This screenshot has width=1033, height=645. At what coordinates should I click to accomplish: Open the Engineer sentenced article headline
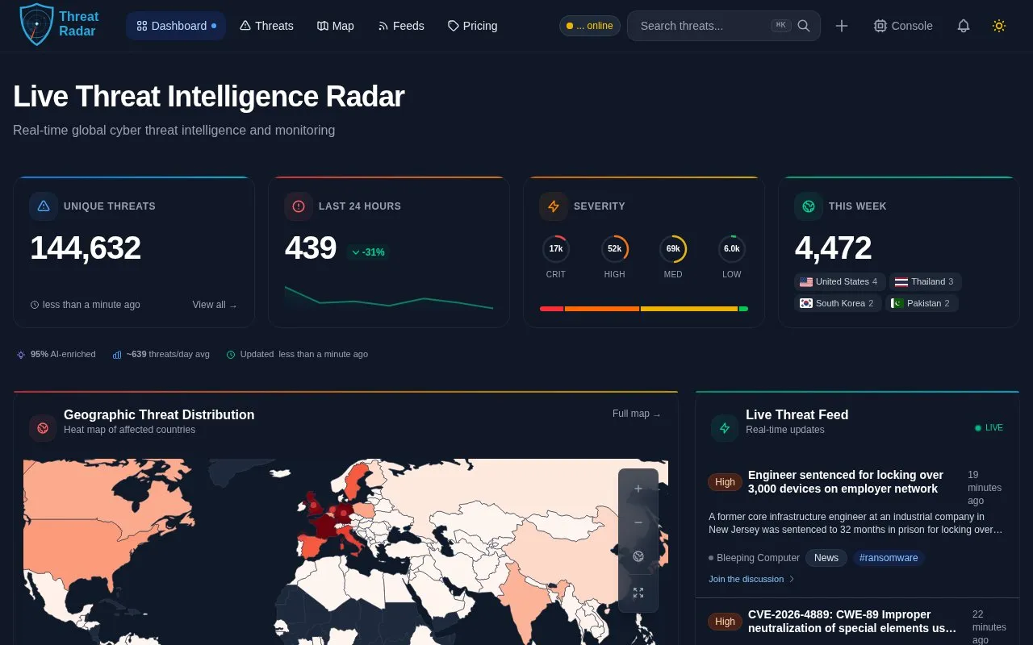pyautogui.click(x=846, y=481)
